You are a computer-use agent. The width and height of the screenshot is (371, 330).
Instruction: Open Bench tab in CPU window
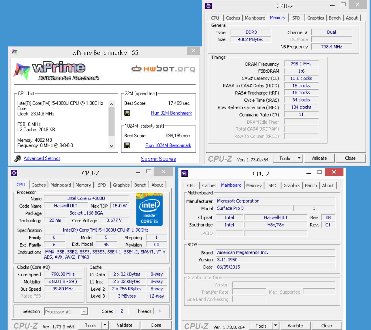coord(140,185)
